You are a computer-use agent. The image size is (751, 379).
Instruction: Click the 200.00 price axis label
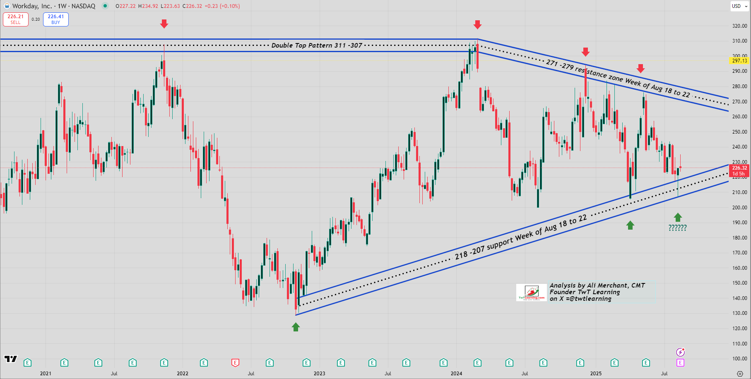pyautogui.click(x=740, y=208)
